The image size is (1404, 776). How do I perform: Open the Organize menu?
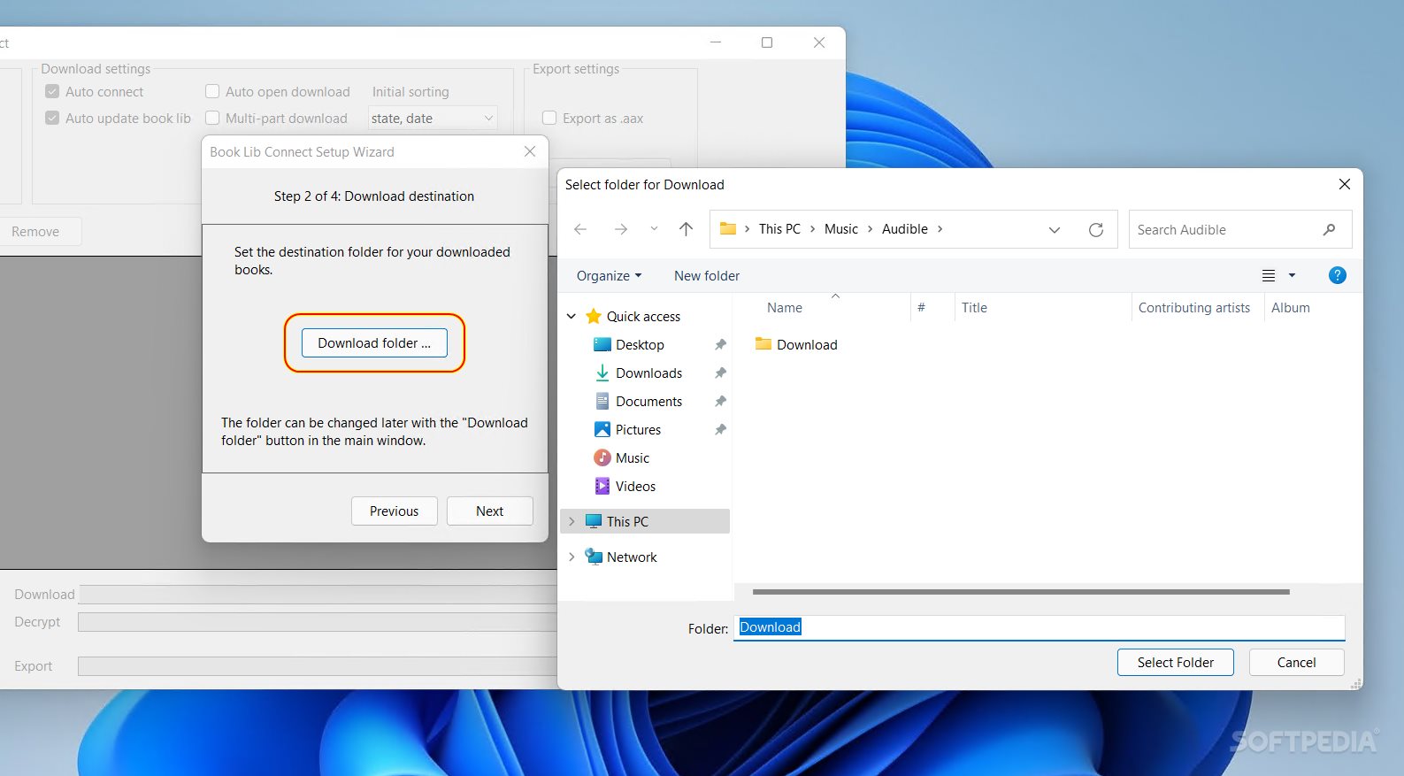(x=609, y=275)
